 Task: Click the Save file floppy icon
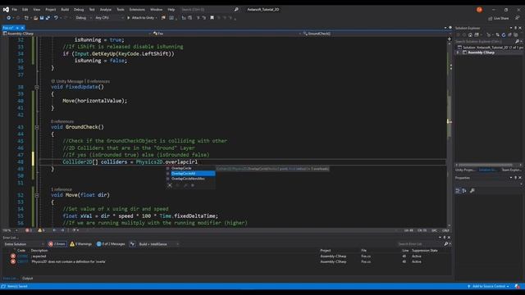click(42, 18)
